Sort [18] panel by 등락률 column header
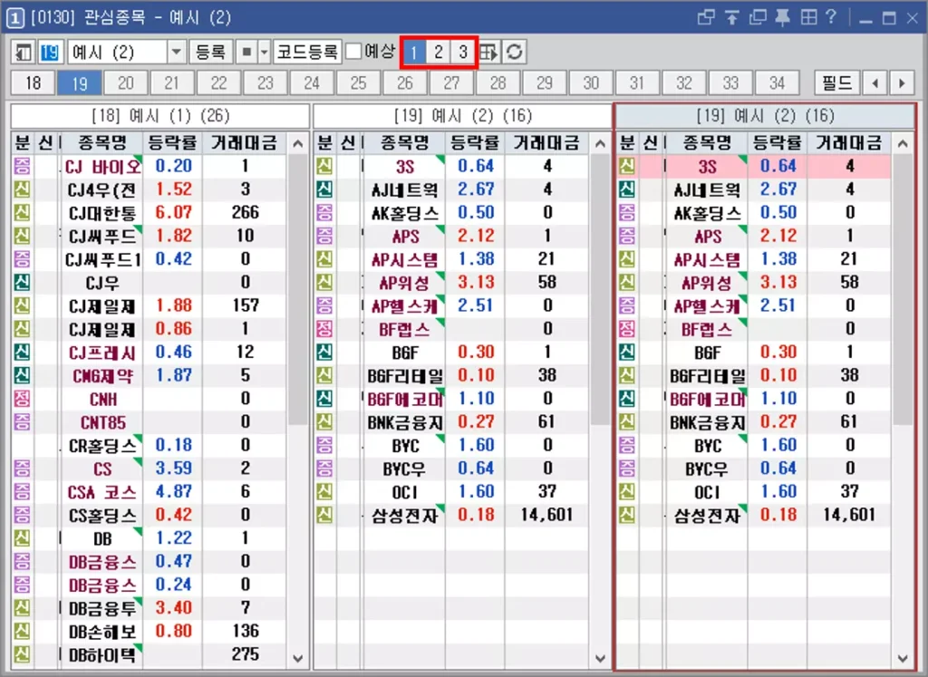Viewport: 928px width, 677px height. (x=172, y=143)
